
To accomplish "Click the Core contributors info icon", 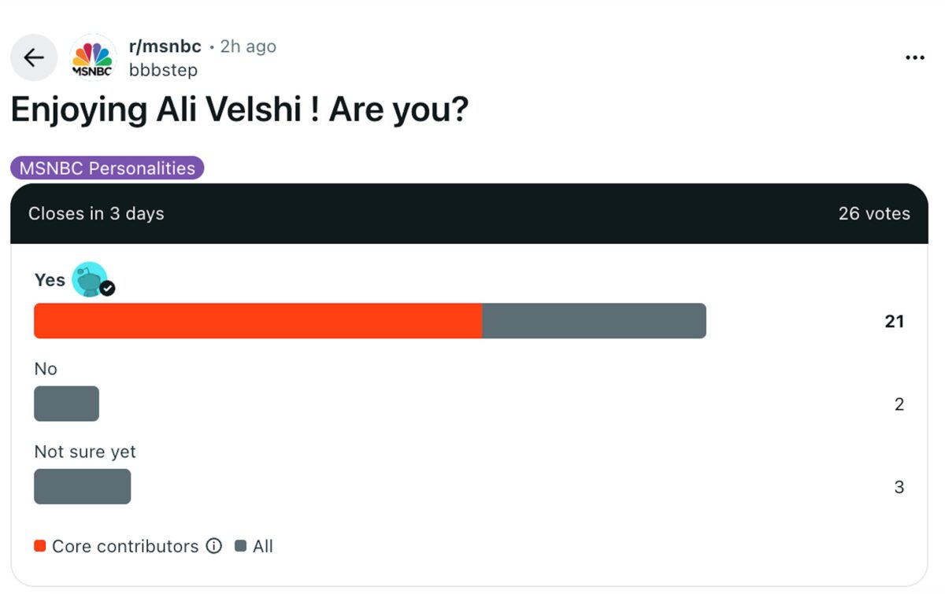I will [213, 546].
